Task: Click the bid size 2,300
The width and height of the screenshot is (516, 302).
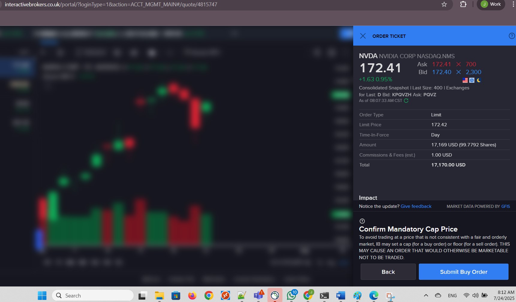Action: tap(473, 72)
